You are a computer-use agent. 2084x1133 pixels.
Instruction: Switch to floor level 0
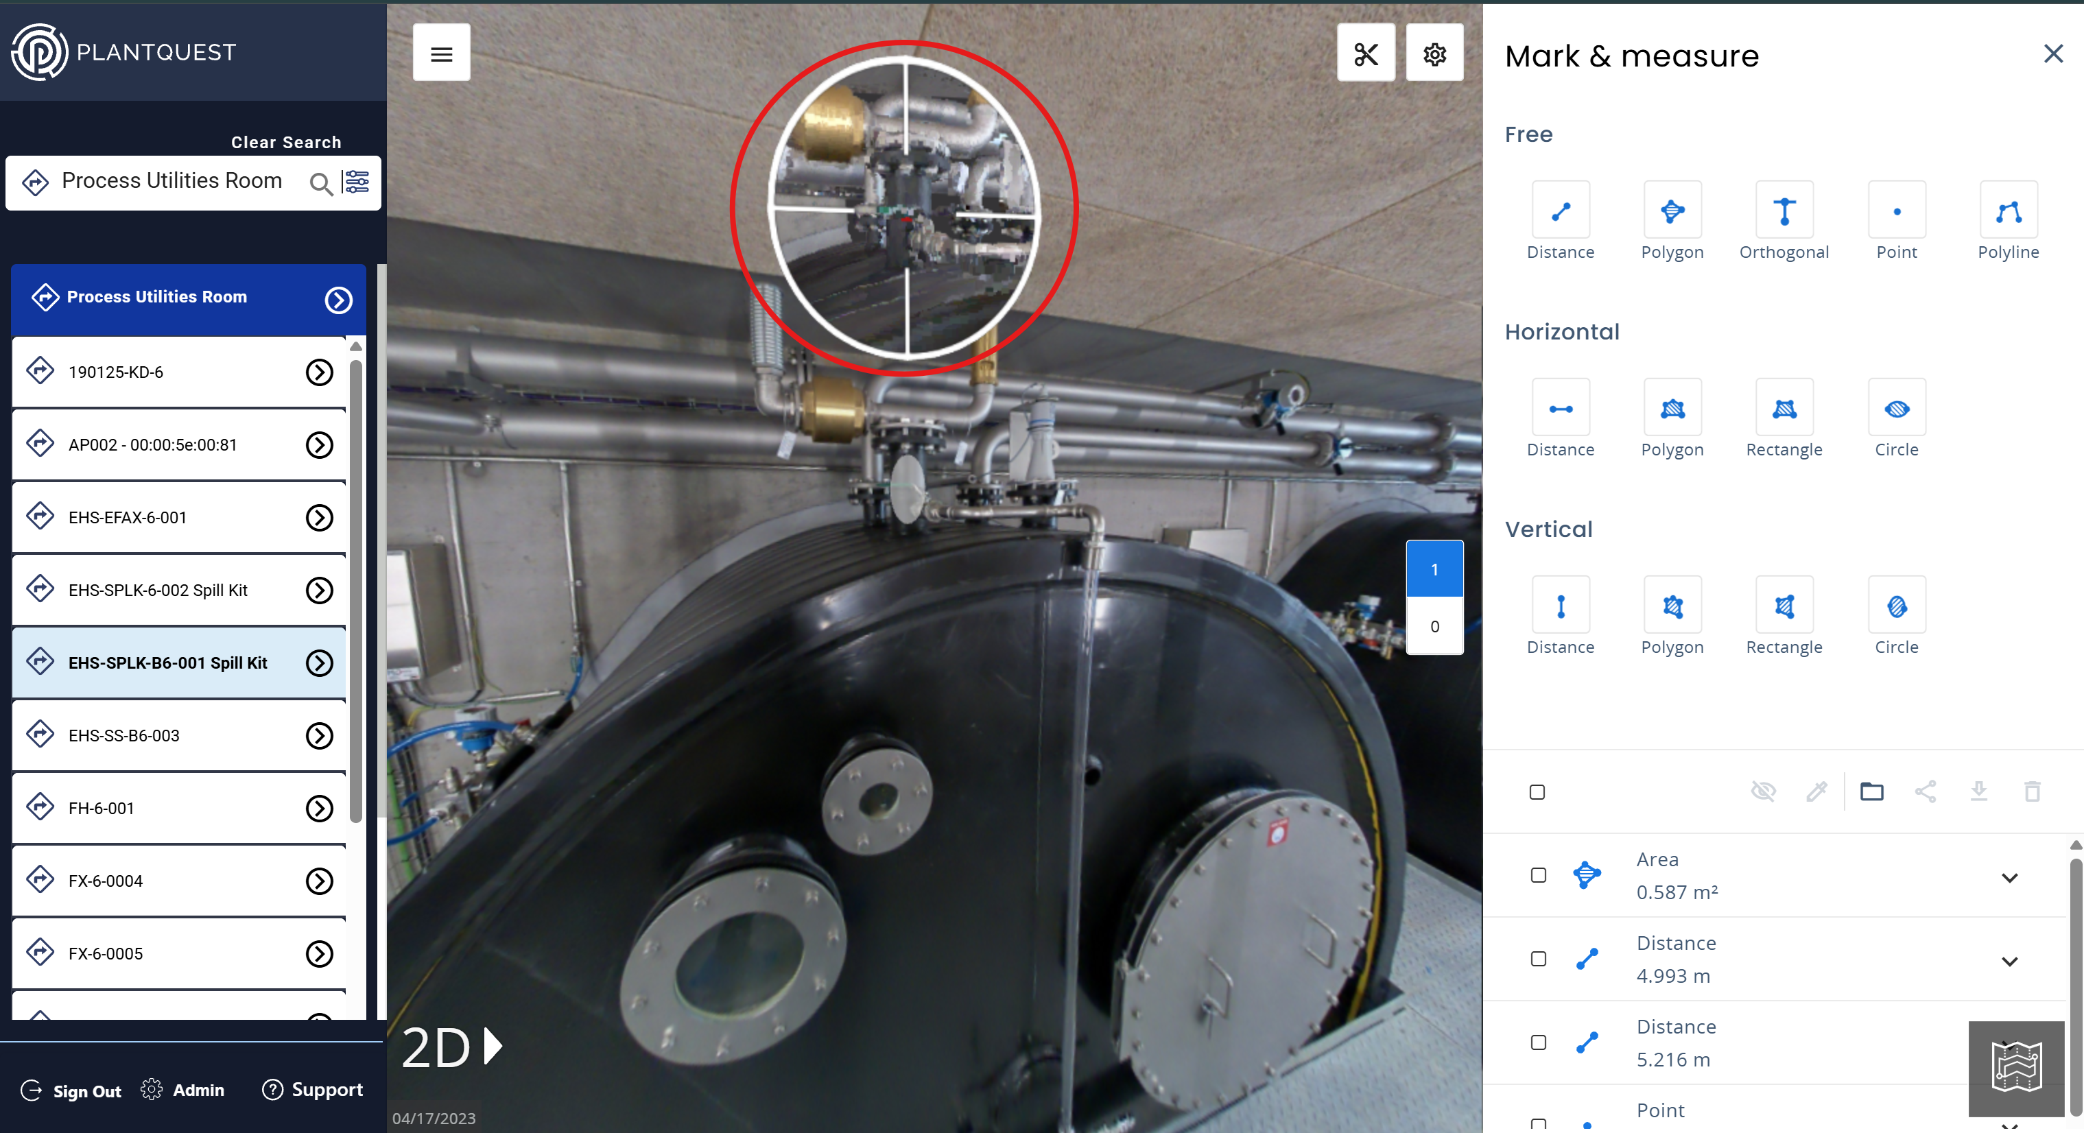click(x=1434, y=626)
